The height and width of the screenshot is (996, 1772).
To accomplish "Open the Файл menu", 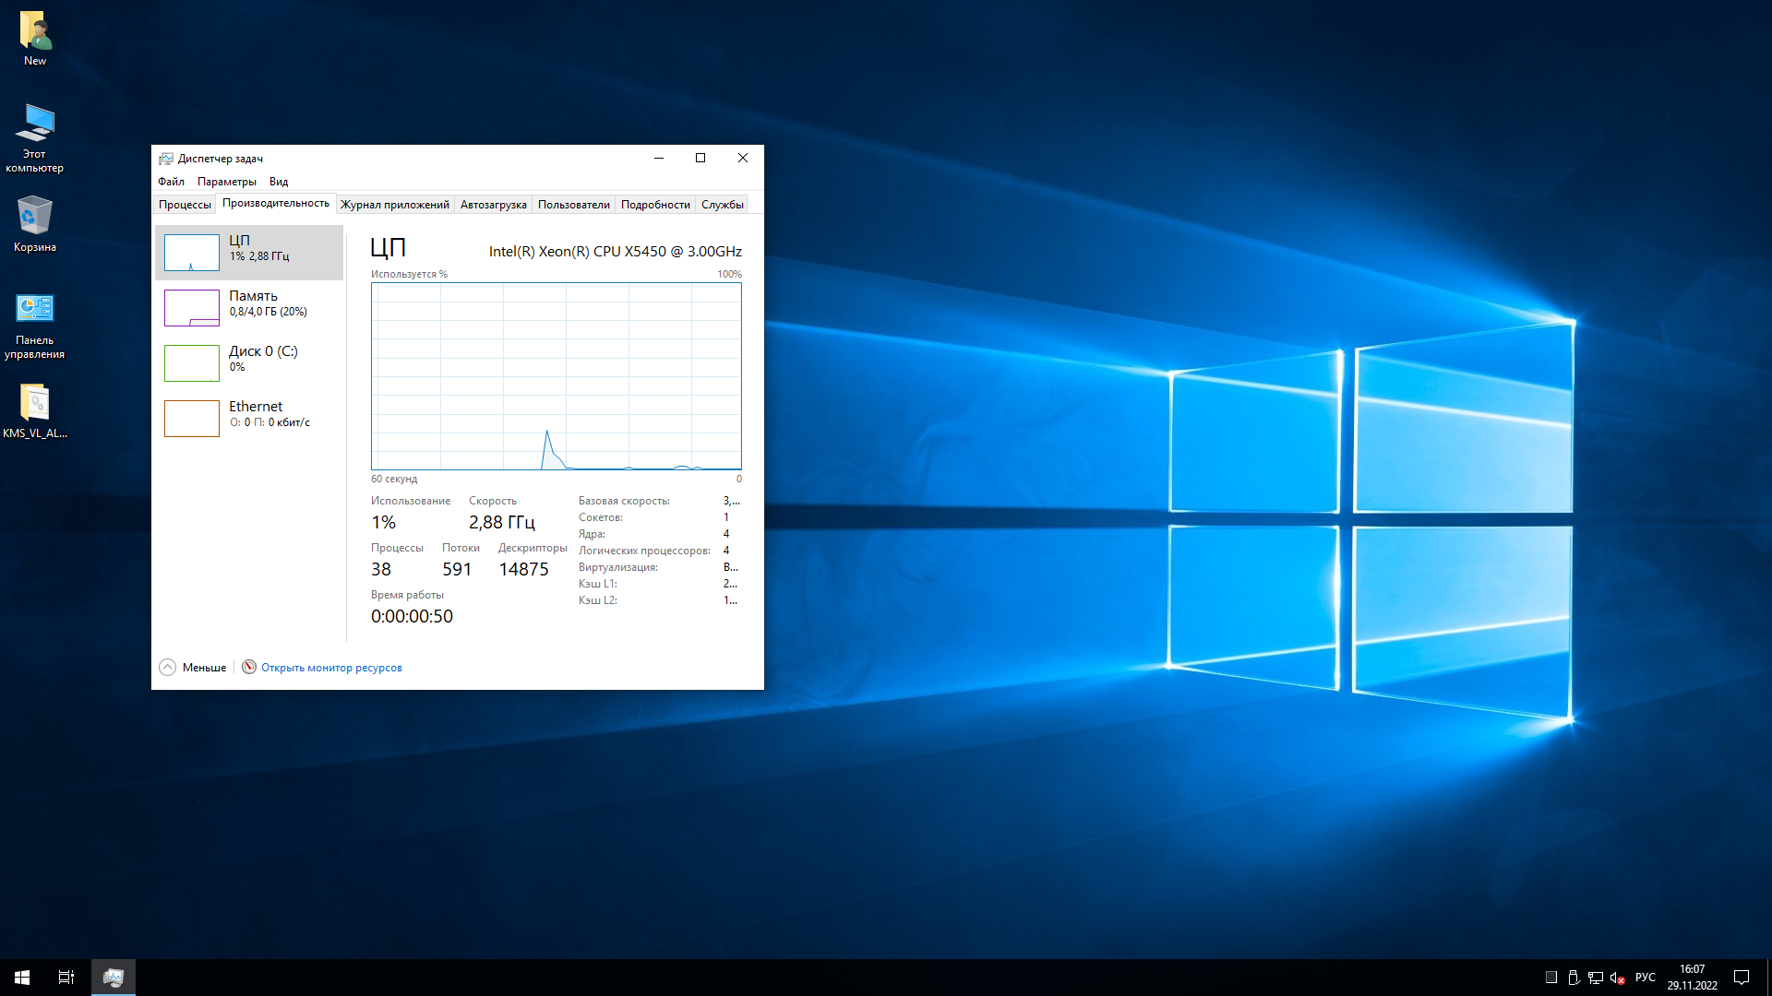I will [x=171, y=182].
